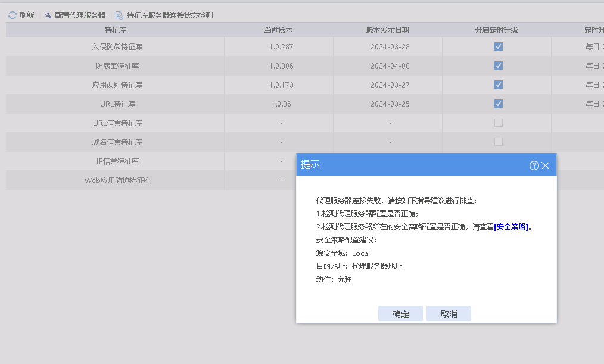Click the 刷新 refresh icon
This screenshot has height=364, width=604.
pos(13,15)
